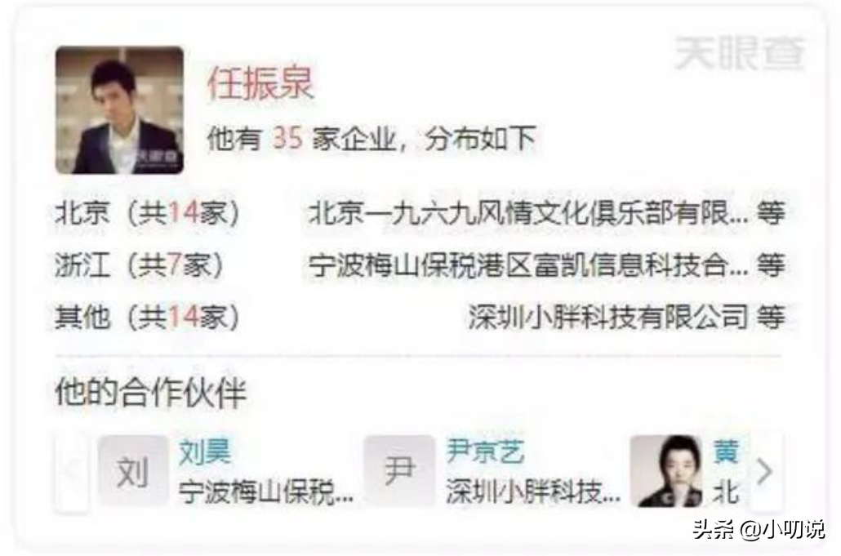Image resolution: width=841 pixels, height=556 pixels.
Task: Open 深圳小胖科技有限公司 company link
Action: 607,316
